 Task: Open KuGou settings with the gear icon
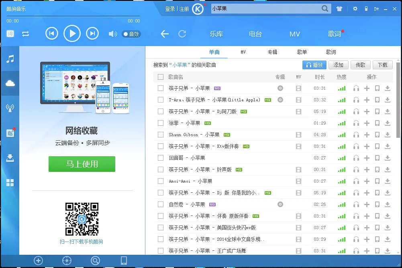[355, 8]
